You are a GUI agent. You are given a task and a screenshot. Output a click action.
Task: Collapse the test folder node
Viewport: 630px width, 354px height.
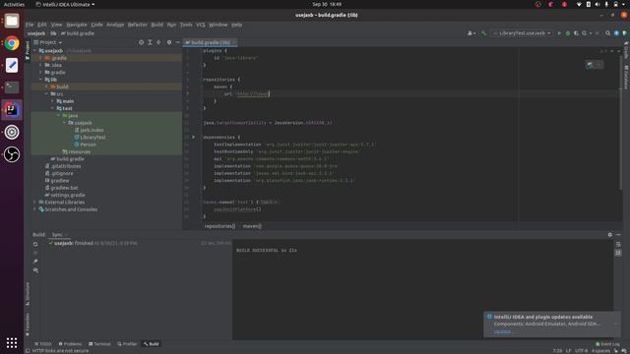[52, 108]
